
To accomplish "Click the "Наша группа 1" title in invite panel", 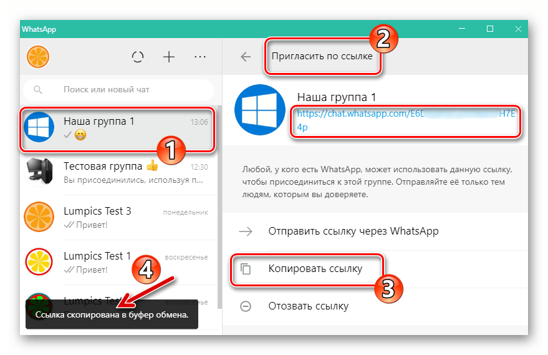I will click(x=337, y=97).
